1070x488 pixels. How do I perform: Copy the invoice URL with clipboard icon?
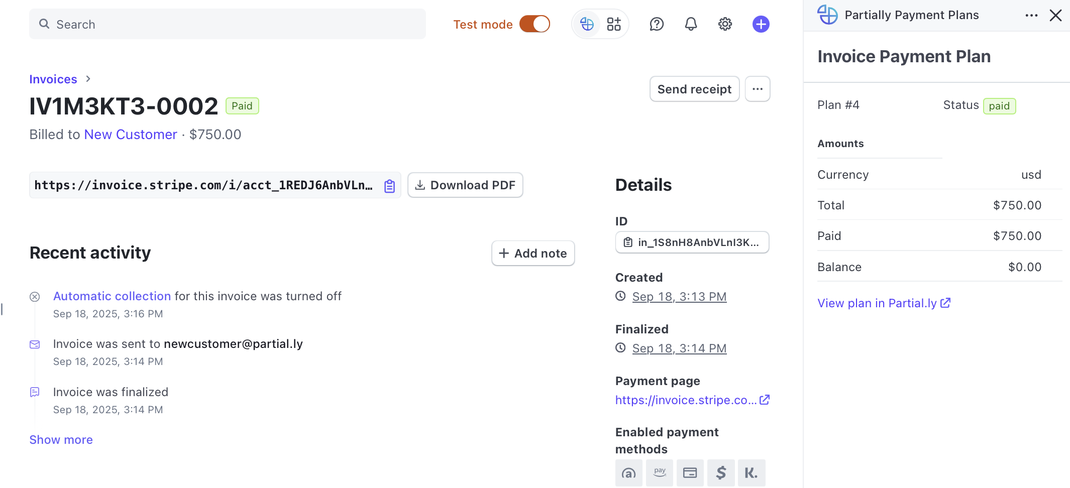389,186
